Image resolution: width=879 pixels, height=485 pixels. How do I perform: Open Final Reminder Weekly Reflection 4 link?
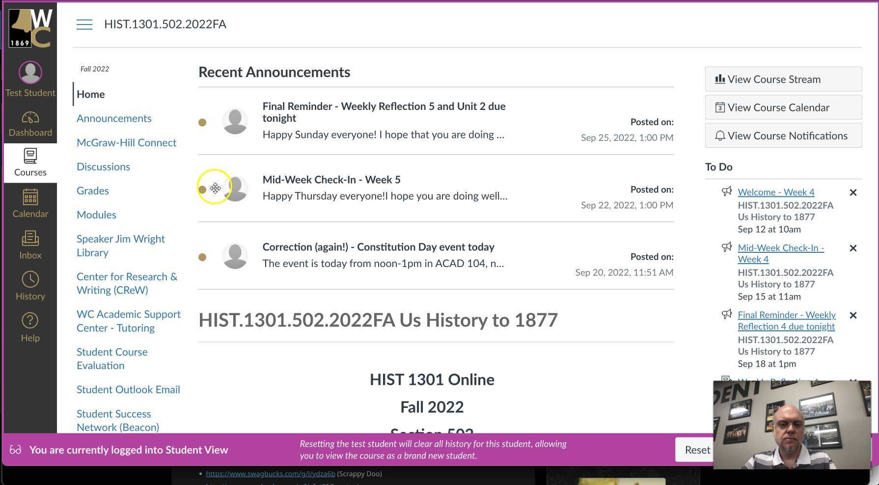point(786,321)
